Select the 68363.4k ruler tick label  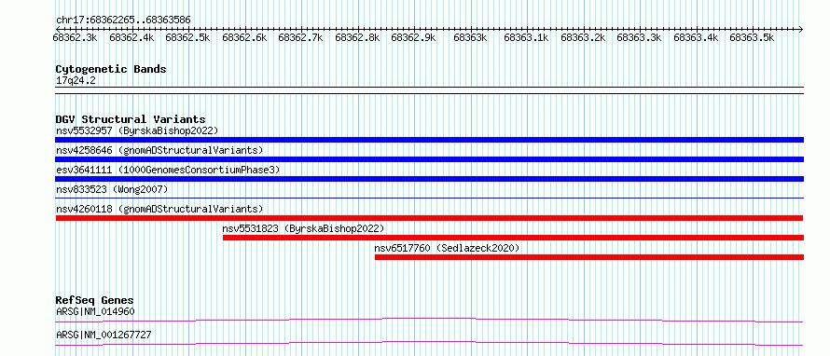tap(696, 37)
